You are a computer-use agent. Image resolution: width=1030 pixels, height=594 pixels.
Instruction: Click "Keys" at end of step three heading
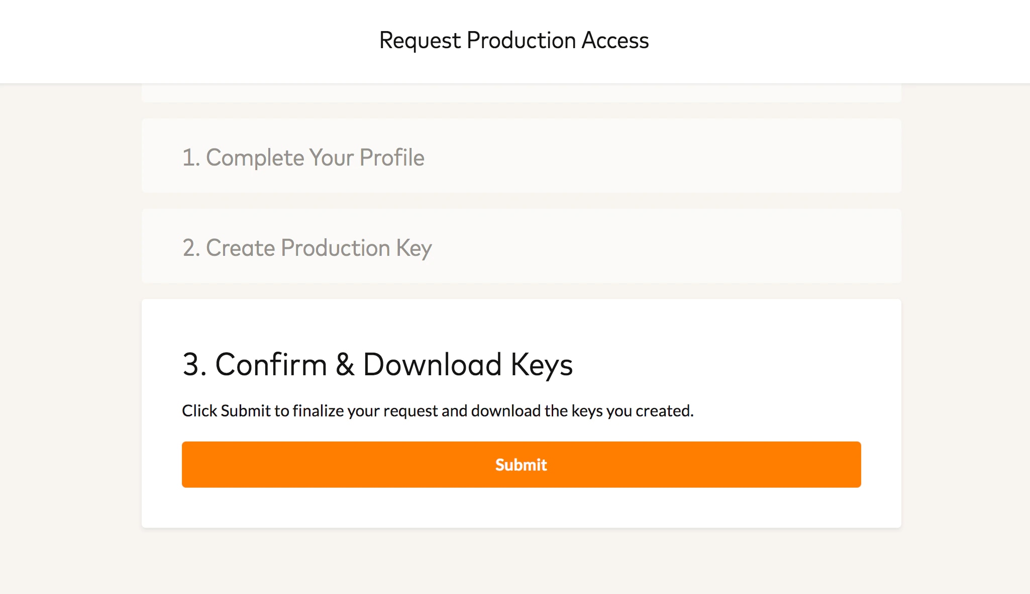tap(542, 365)
